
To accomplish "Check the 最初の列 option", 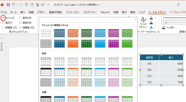I will point(21,18).
